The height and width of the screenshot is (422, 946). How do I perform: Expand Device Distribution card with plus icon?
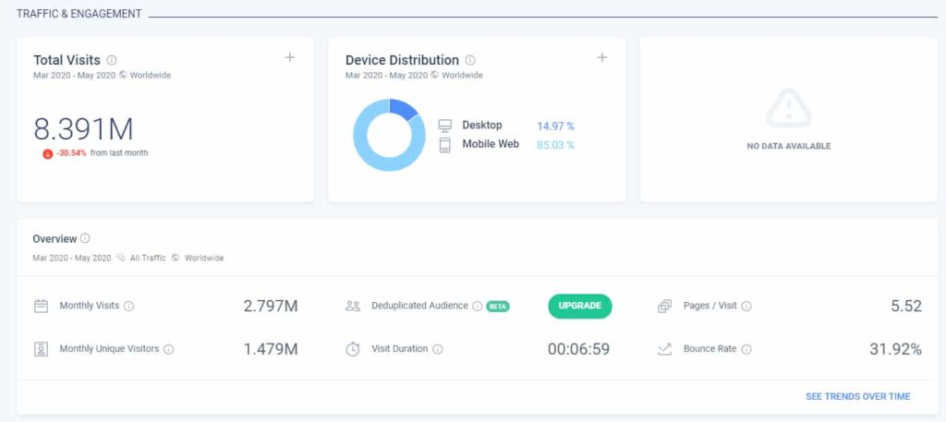pyautogui.click(x=602, y=57)
